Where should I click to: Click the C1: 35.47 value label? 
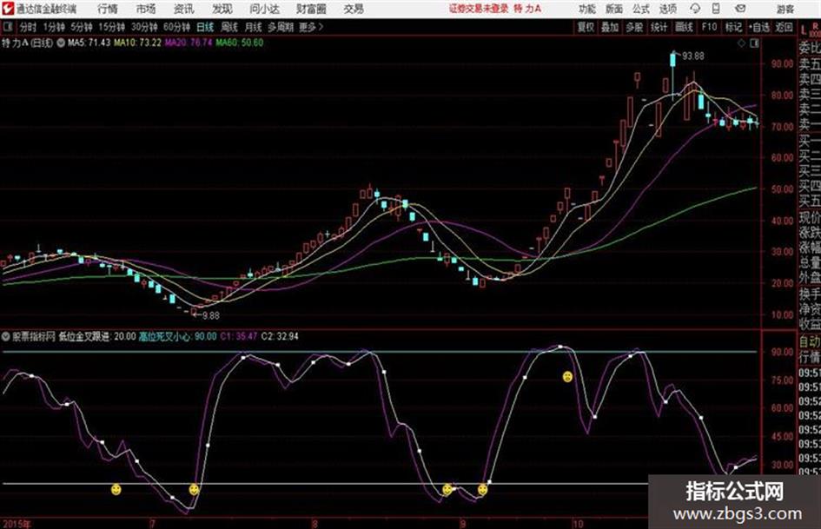(239, 336)
